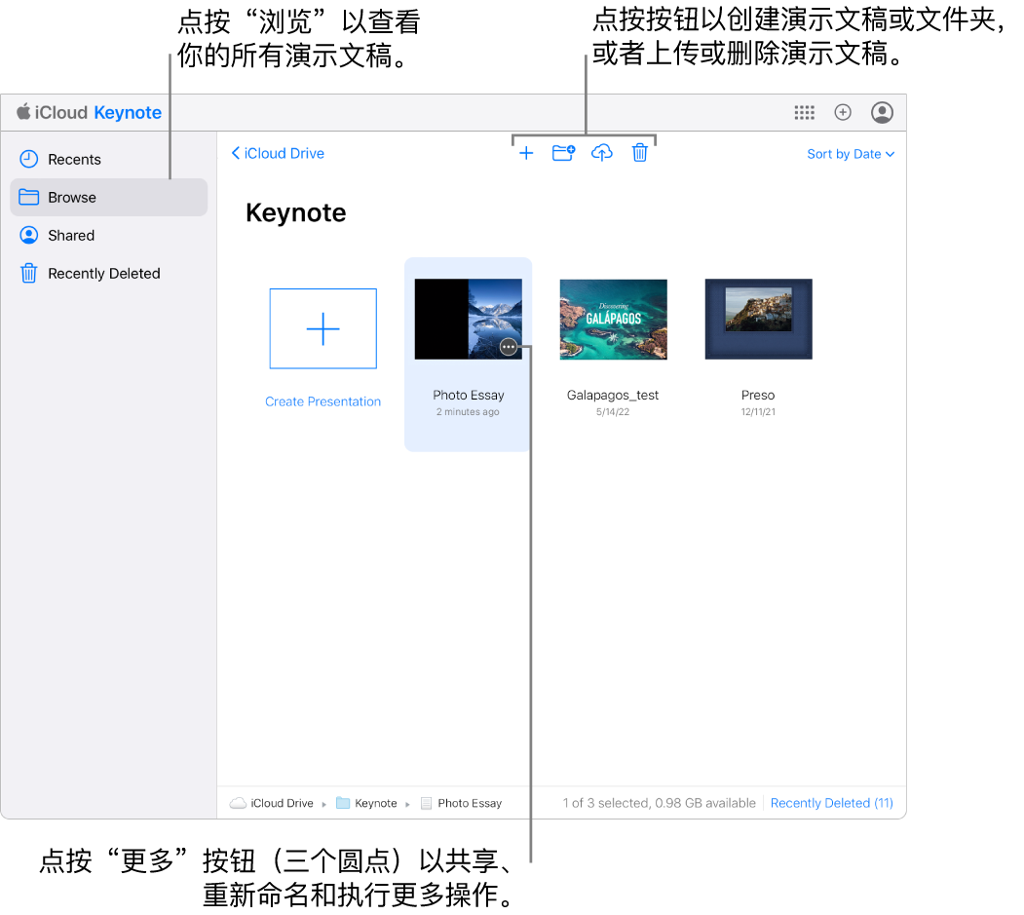Select Browse in the sidebar
This screenshot has height=915, width=1024.
click(108, 197)
